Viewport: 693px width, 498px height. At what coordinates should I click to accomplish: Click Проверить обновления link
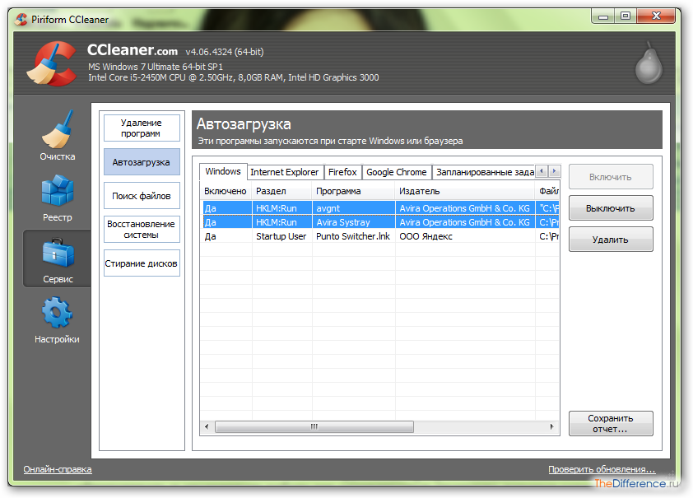click(601, 469)
